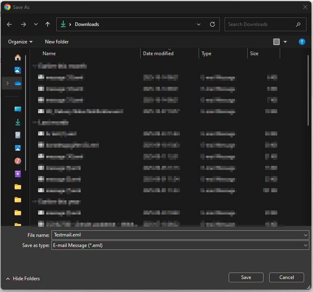Click the Refresh button beside address bar

click(x=212, y=24)
